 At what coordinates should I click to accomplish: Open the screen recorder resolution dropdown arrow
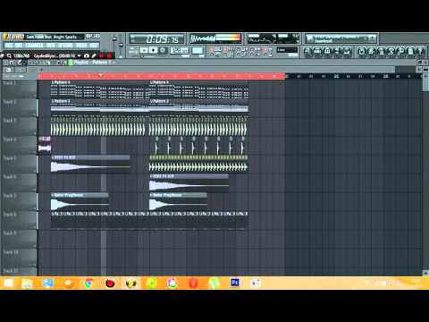click(x=79, y=55)
